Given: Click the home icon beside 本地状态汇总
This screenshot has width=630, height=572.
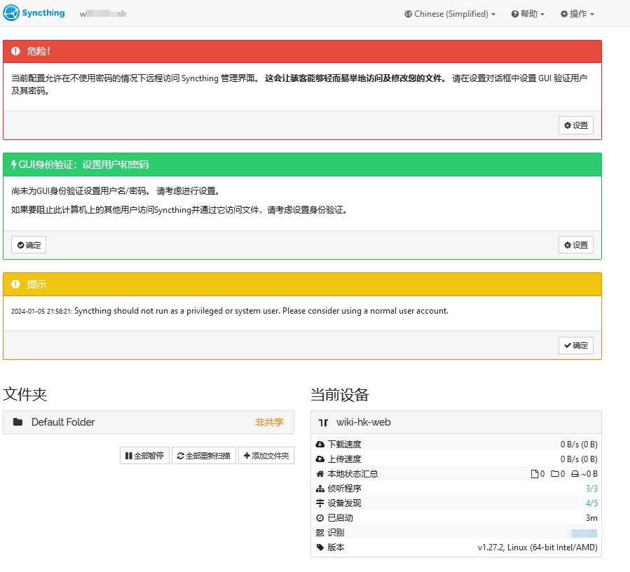Looking at the screenshot, I should click(x=320, y=473).
